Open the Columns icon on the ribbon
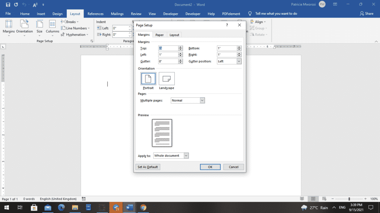The image size is (380, 213). click(x=52, y=28)
